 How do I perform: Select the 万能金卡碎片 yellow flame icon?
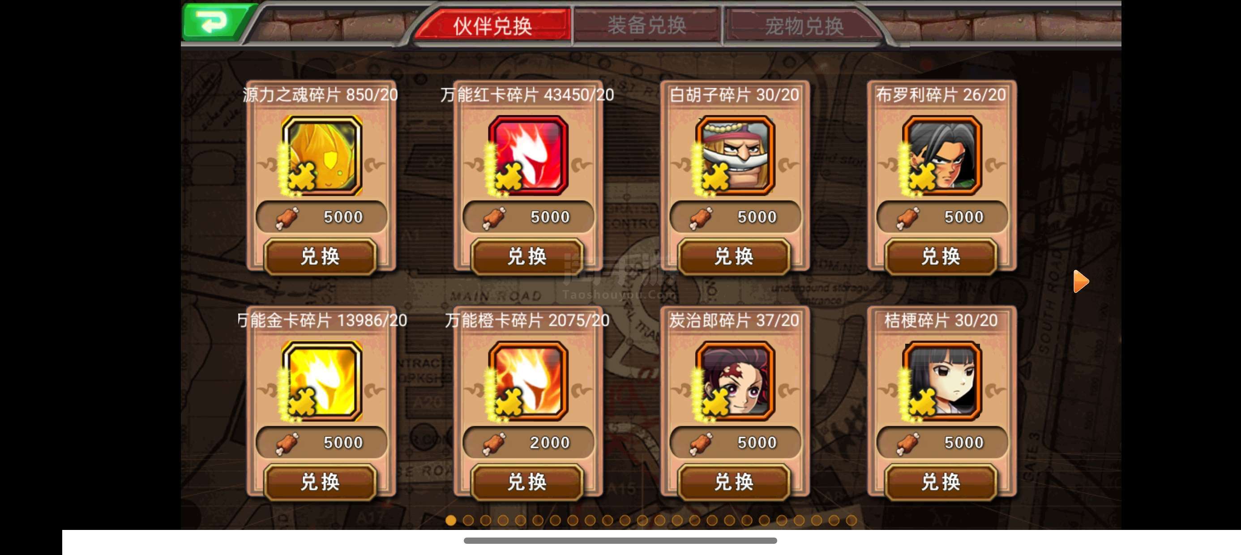[321, 381]
